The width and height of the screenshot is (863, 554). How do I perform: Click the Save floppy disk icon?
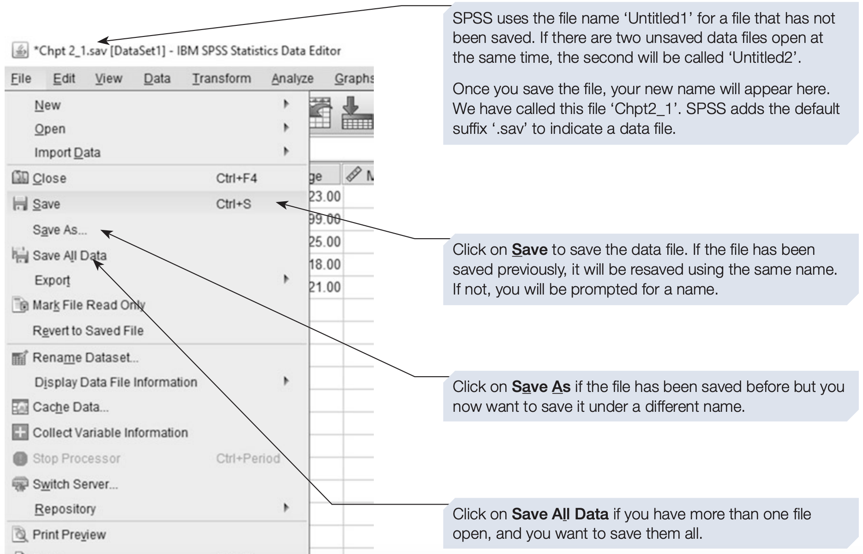[x=20, y=204]
